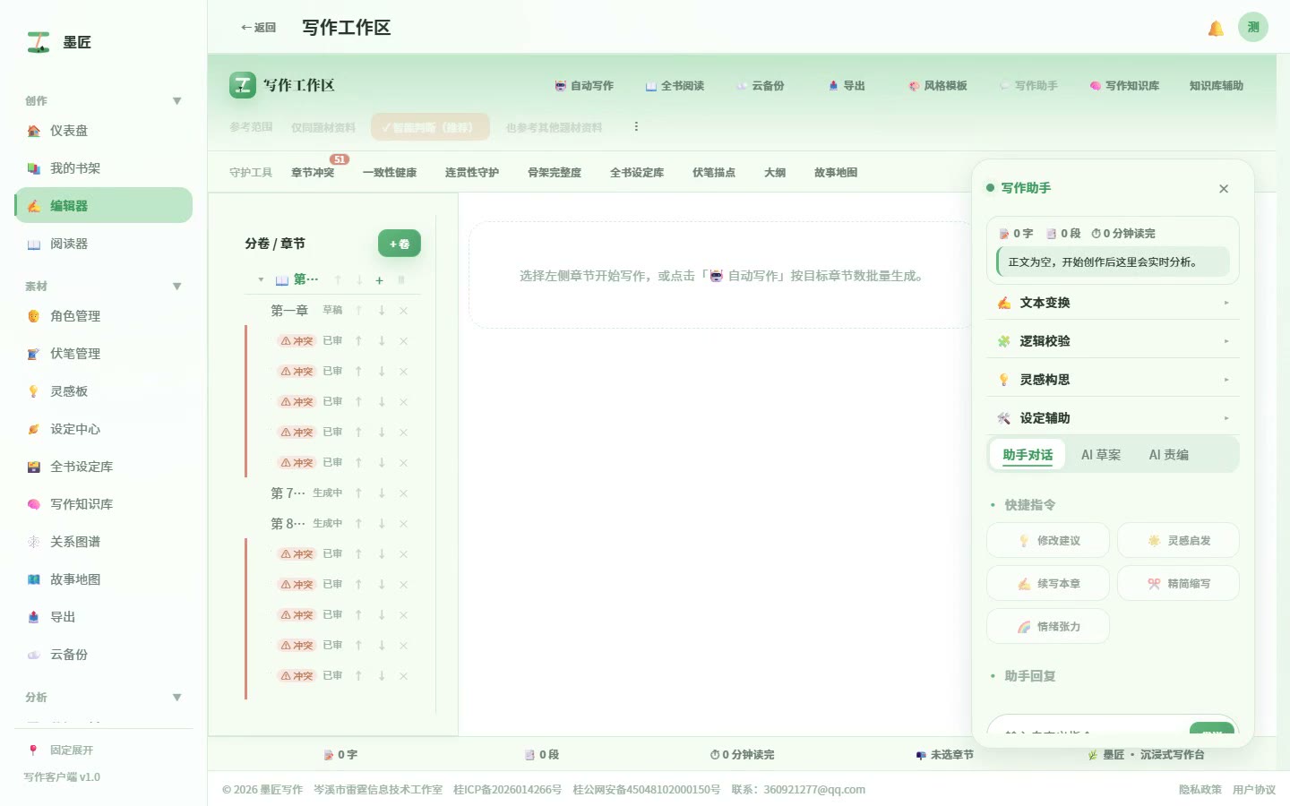Click the 关系图谱 graph icon
Viewport: 1290px width, 806px height.
[34, 542]
